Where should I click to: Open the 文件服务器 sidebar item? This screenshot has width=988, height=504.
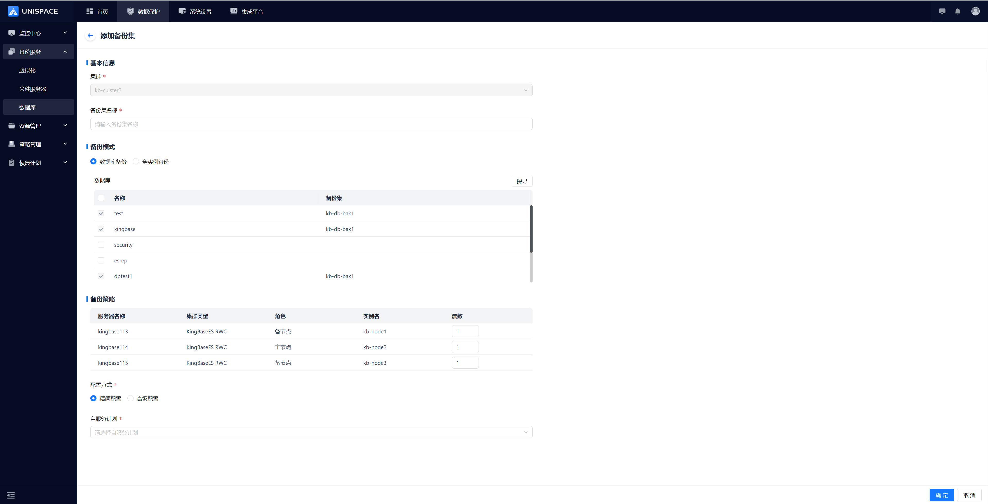click(33, 89)
